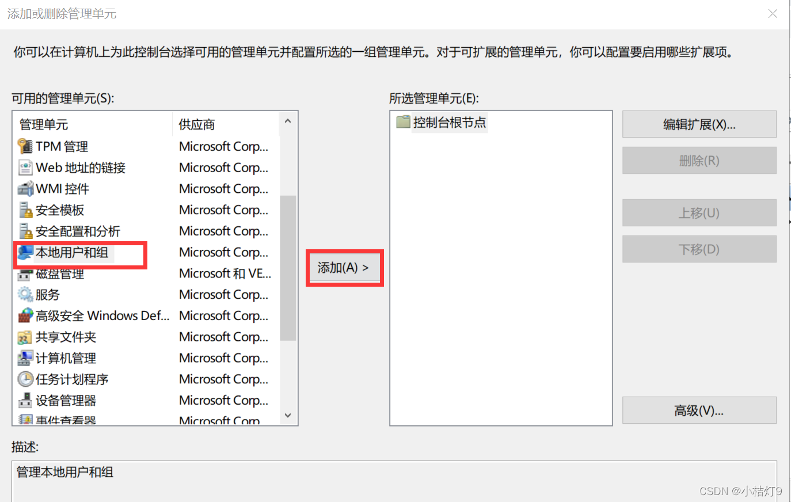Select the 服务 snap-in name
791x502 pixels.
(48, 295)
